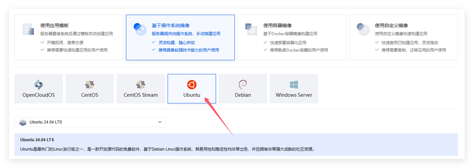Image resolution: width=474 pixels, height=168 pixels.
Task: Click the text 推荐具备较强技术能力的用户使用
Action: pos(189,50)
